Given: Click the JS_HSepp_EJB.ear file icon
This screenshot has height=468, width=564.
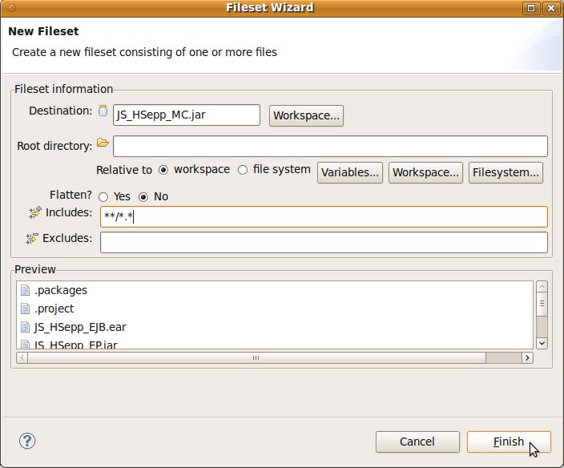Looking at the screenshot, I should click(25, 327).
